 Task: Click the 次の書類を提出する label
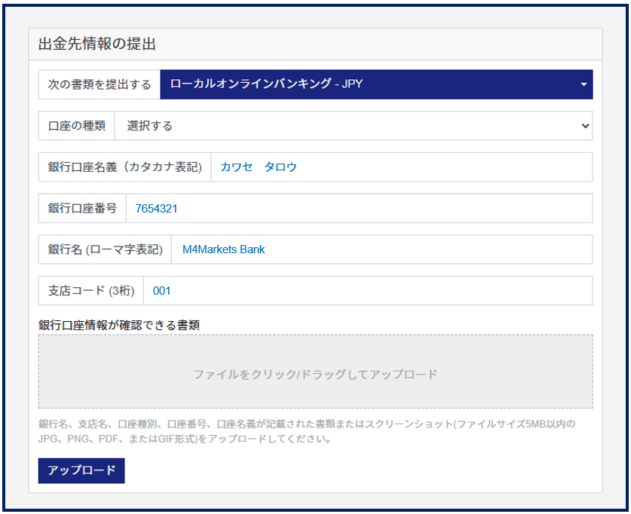click(100, 84)
